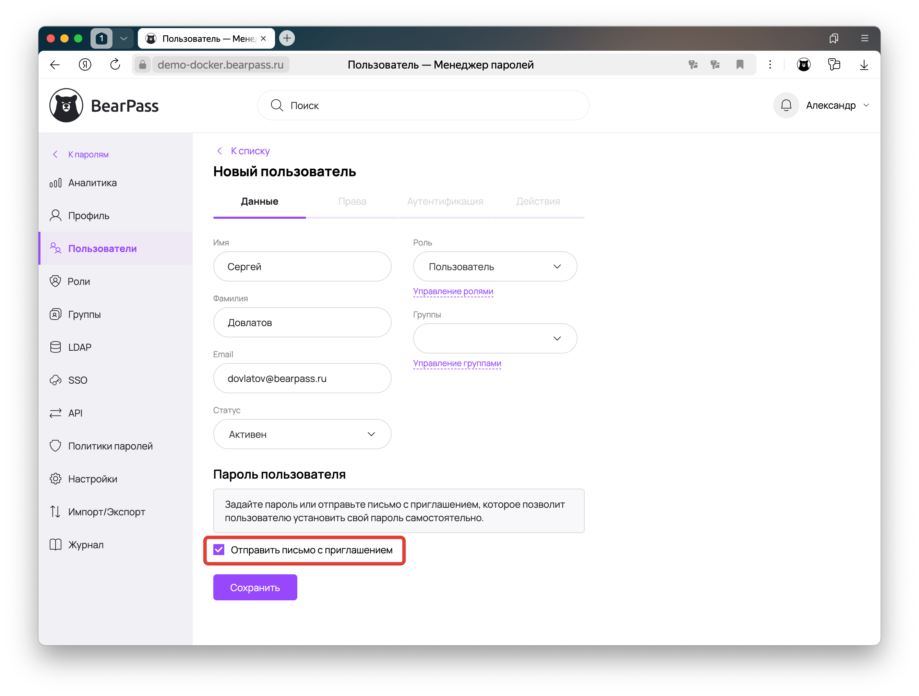Switch to the Аутентификация tab
This screenshot has width=919, height=696.
coord(445,201)
